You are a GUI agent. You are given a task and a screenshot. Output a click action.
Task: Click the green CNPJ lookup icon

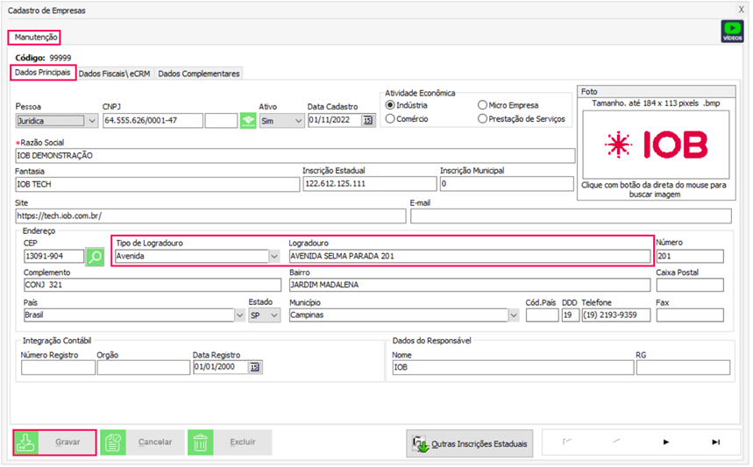point(249,121)
